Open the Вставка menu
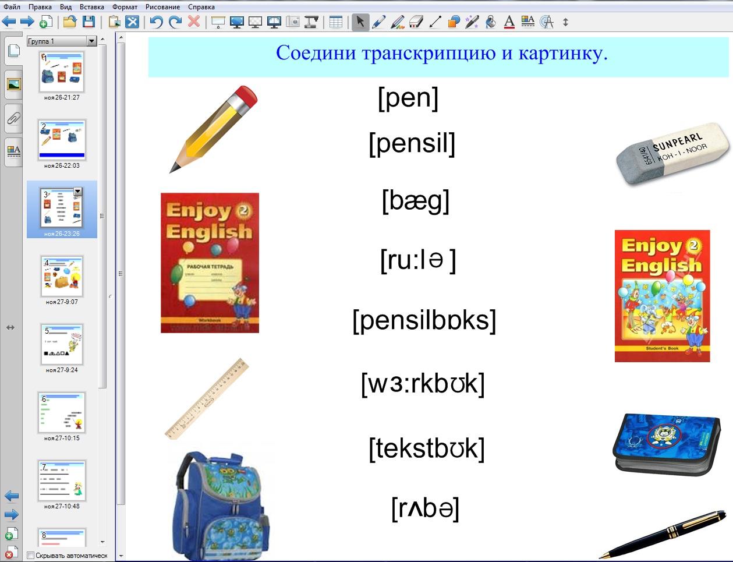 click(92, 7)
